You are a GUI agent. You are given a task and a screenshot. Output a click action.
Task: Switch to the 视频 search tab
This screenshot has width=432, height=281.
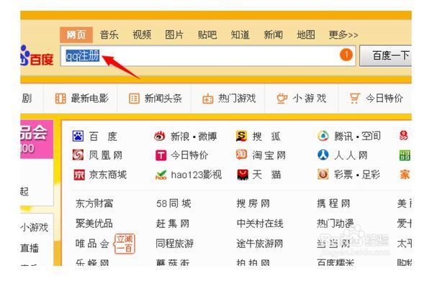(x=142, y=34)
